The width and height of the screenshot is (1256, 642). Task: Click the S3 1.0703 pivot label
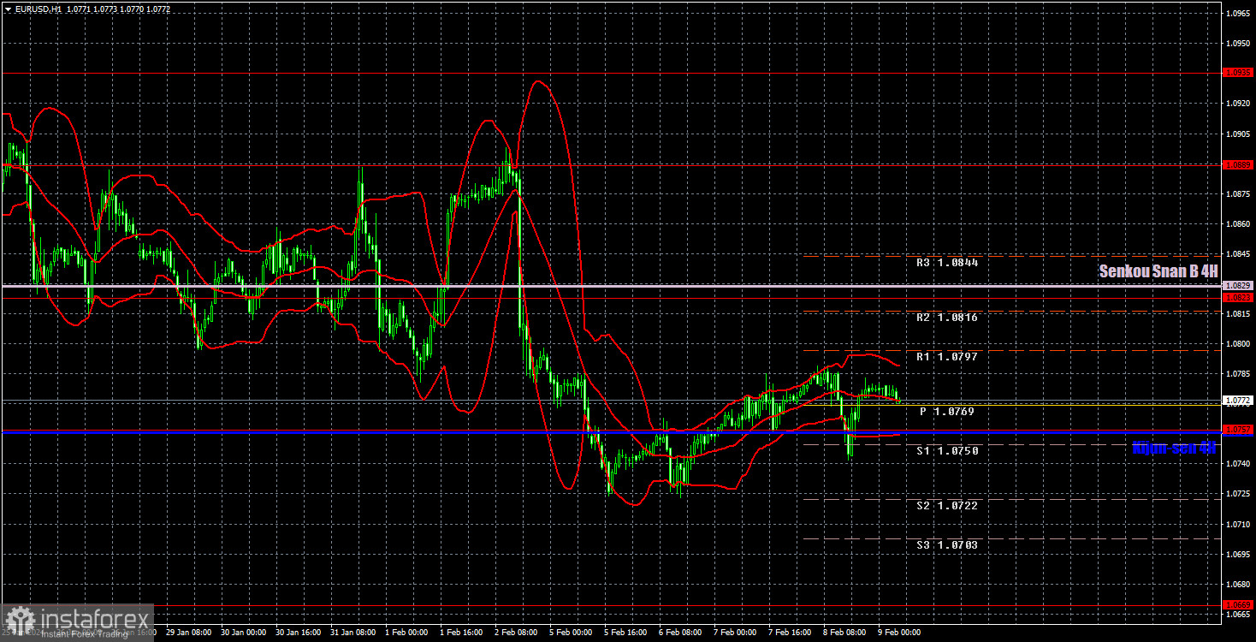pyautogui.click(x=947, y=545)
